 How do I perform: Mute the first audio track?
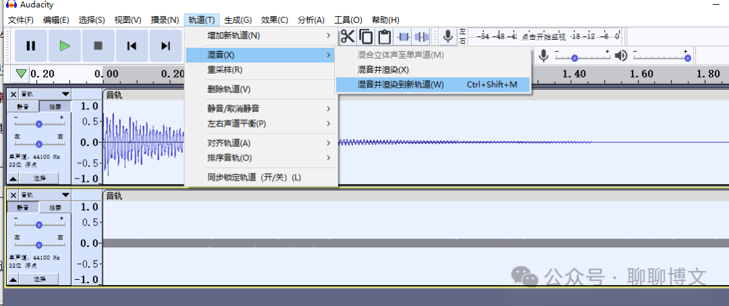[23, 106]
